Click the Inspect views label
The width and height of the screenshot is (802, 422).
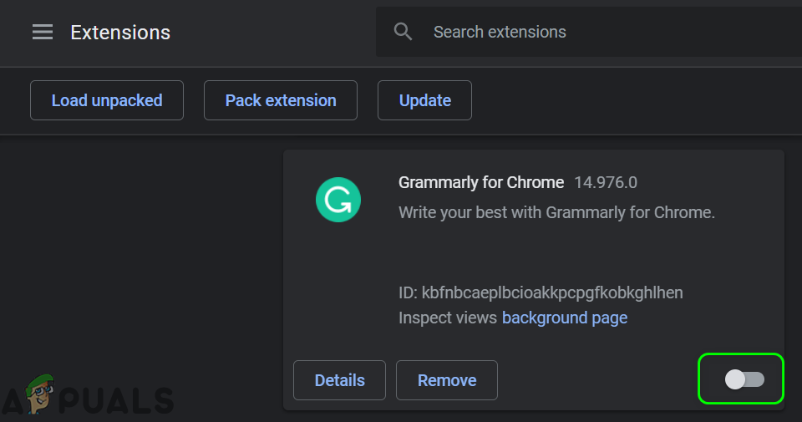(x=448, y=318)
